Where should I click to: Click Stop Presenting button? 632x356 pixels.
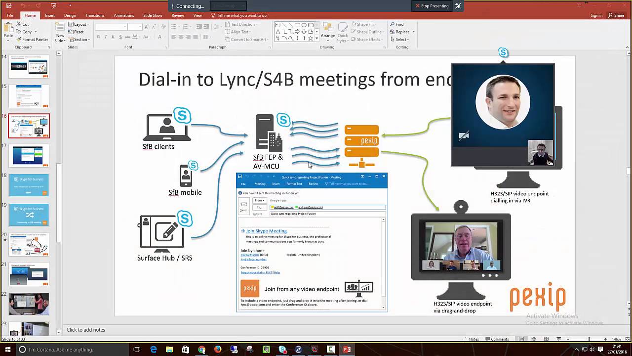coord(432,6)
